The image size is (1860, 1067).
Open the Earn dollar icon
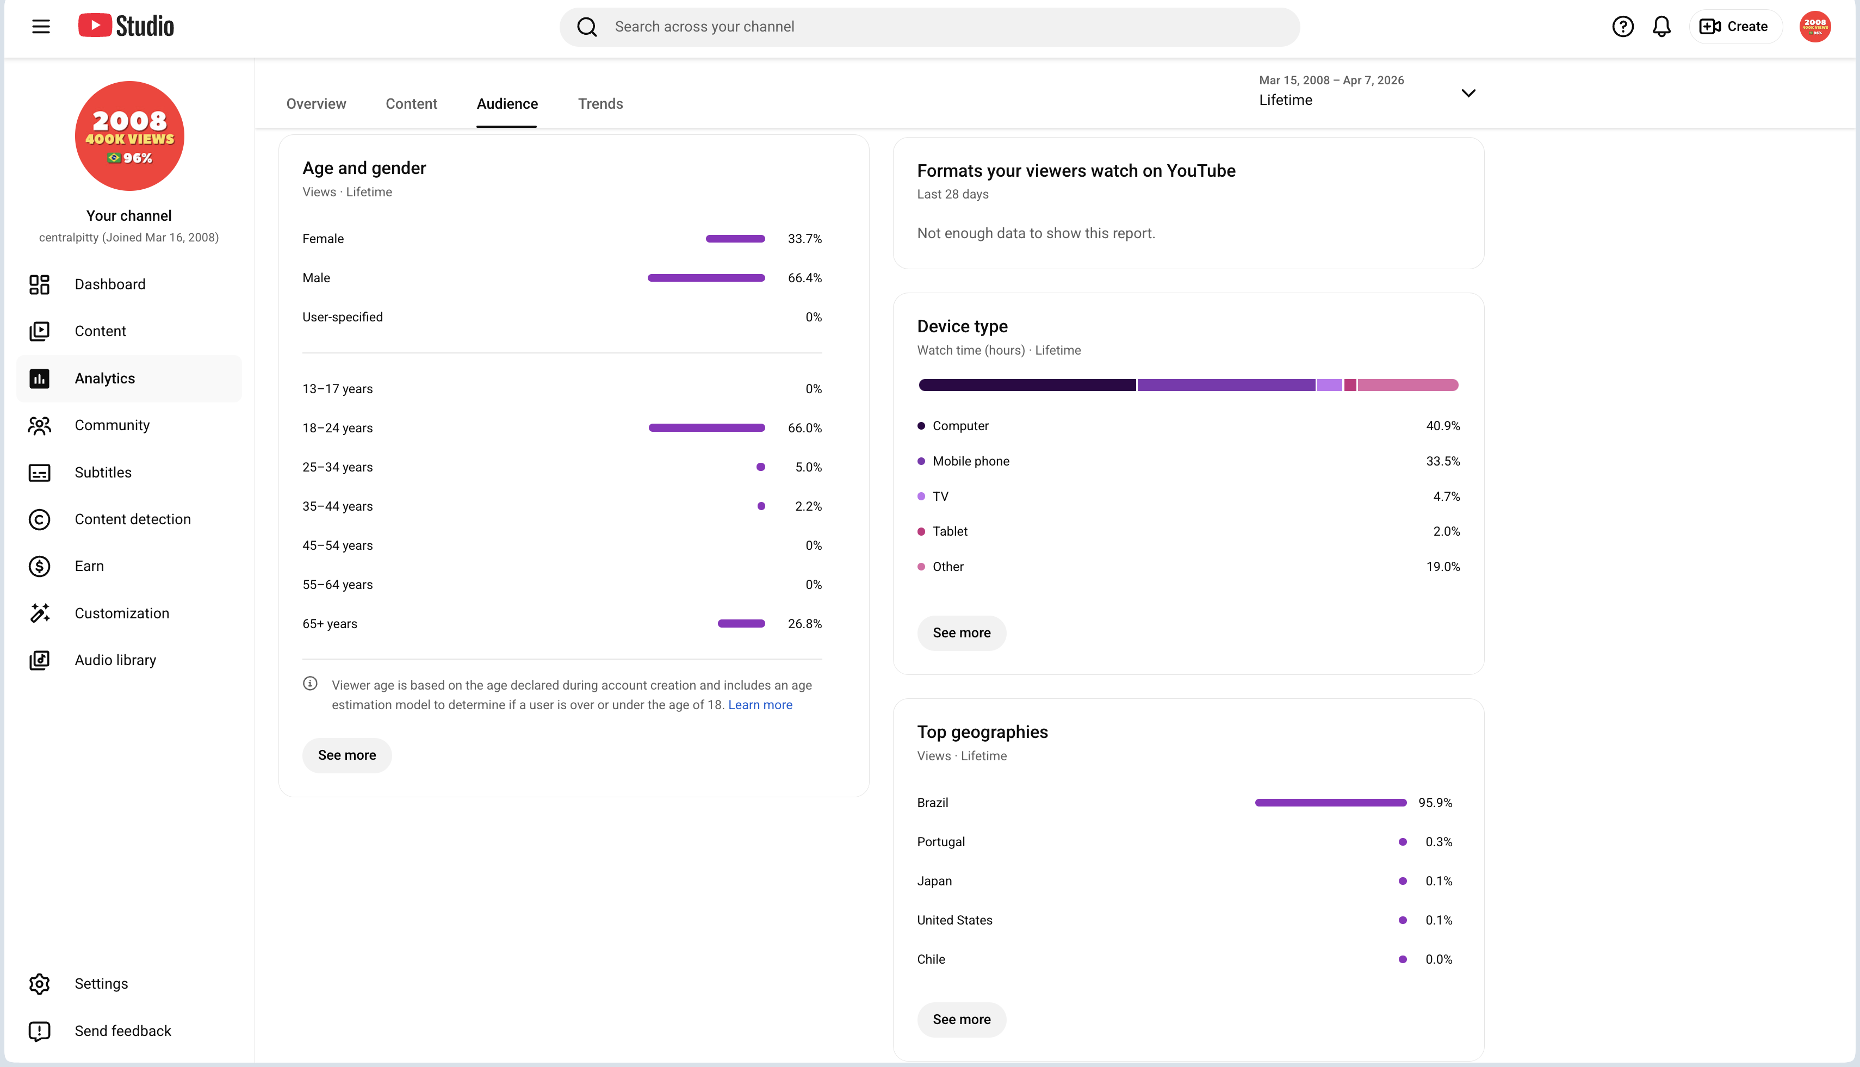click(40, 567)
